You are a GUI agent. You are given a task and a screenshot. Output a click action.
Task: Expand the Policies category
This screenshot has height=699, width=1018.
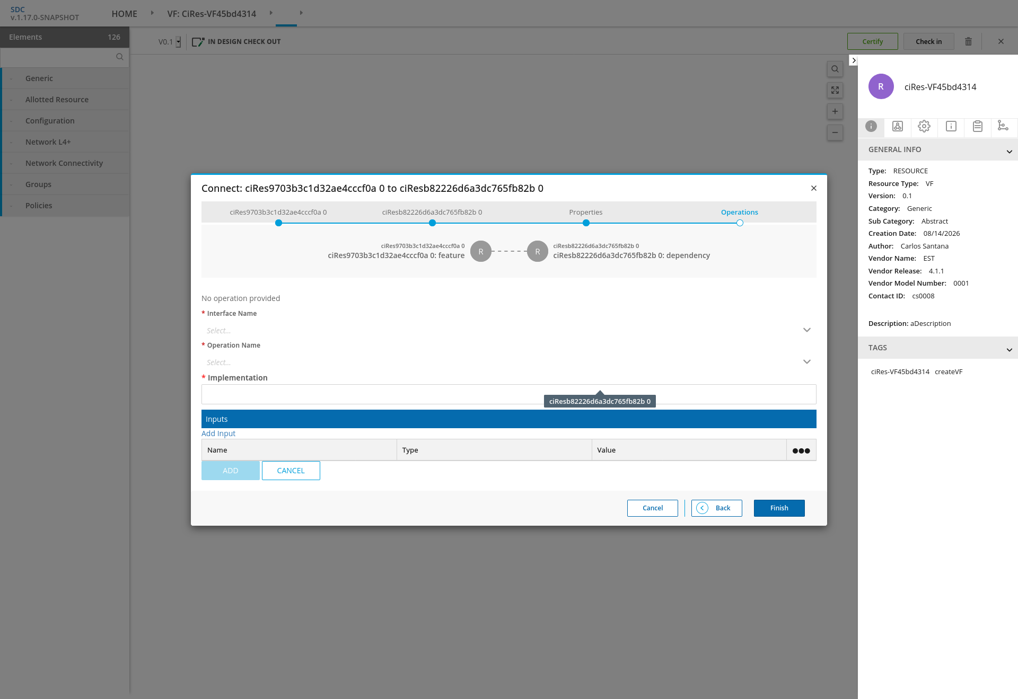point(66,206)
